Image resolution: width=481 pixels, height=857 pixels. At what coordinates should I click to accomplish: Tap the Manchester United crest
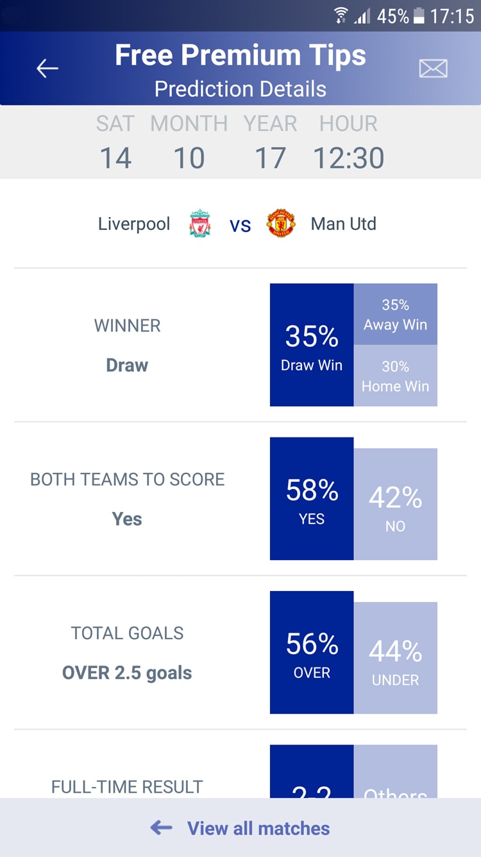(281, 224)
